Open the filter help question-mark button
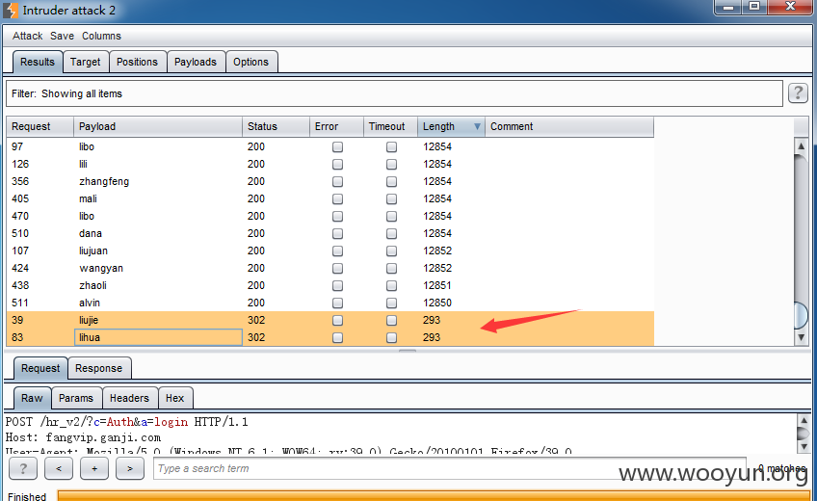This screenshot has width=817, height=501. tap(798, 93)
